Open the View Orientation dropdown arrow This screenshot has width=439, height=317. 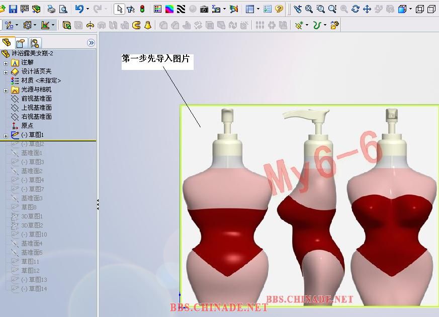411,9
